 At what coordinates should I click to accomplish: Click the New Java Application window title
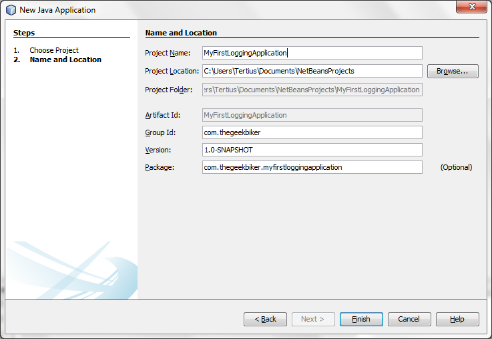[57, 10]
